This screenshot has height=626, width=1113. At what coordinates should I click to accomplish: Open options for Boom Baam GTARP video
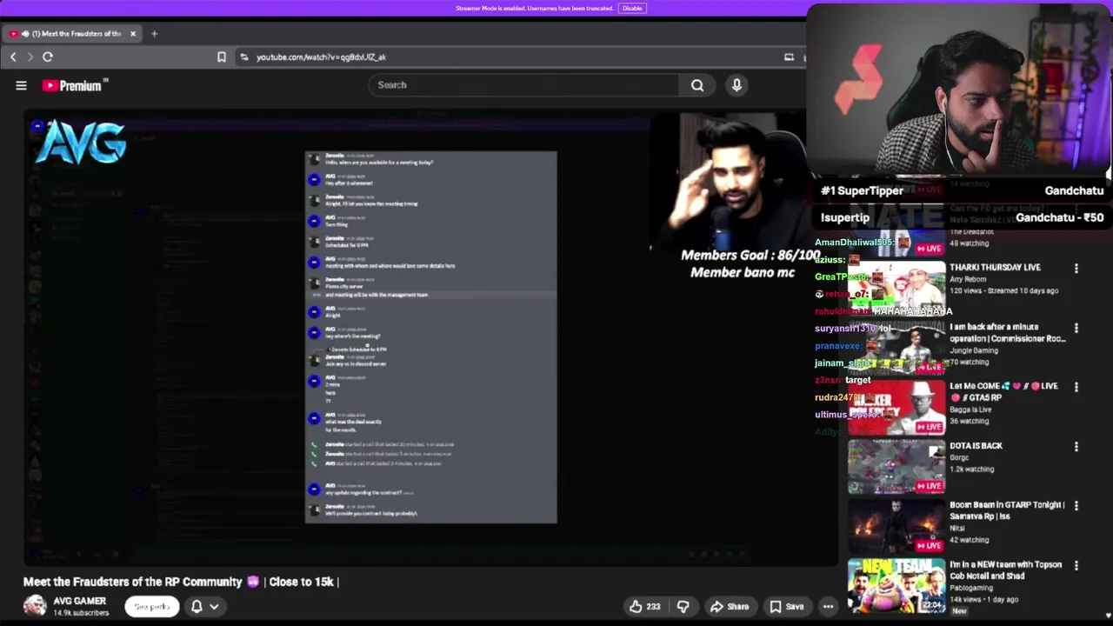(x=1076, y=506)
